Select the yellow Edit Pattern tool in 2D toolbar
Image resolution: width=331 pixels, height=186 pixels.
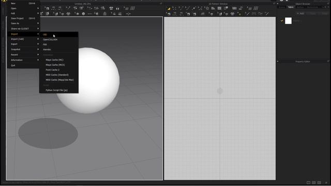tap(169, 8)
